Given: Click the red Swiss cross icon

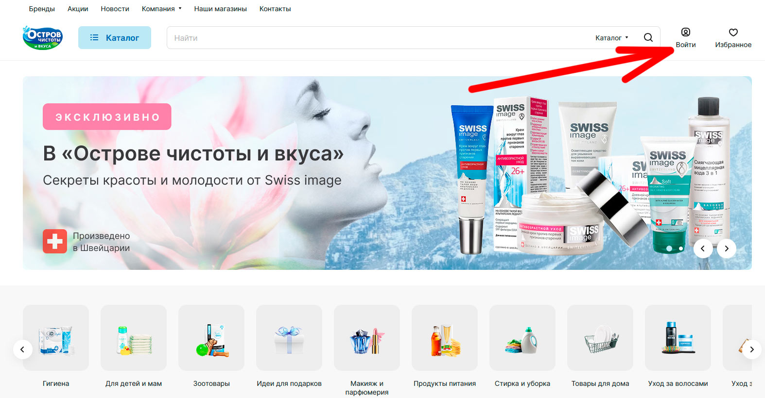Looking at the screenshot, I should pyautogui.click(x=55, y=241).
